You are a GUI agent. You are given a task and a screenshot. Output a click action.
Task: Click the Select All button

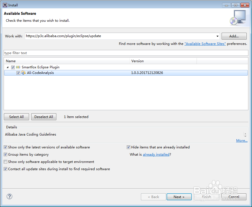click(16, 117)
